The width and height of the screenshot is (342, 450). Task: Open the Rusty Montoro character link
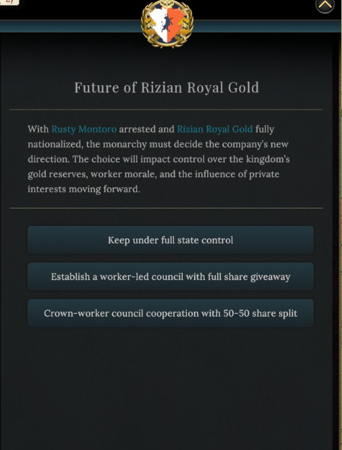(84, 129)
